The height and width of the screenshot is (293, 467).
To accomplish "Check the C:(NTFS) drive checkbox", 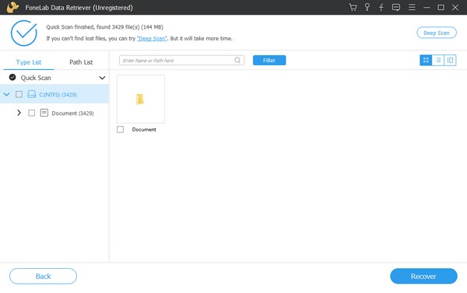I will click(x=19, y=94).
